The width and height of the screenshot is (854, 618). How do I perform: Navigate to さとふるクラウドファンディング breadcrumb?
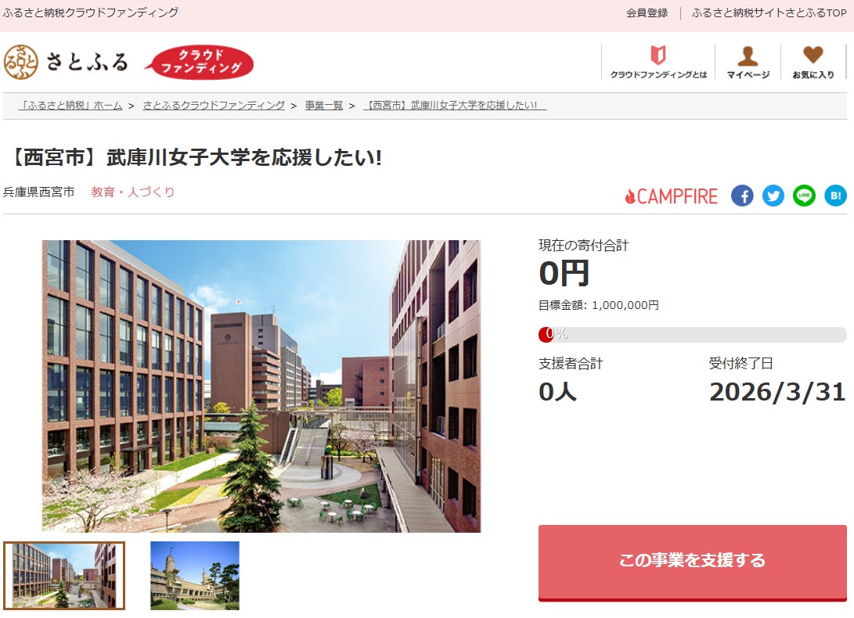coord(214,106)
